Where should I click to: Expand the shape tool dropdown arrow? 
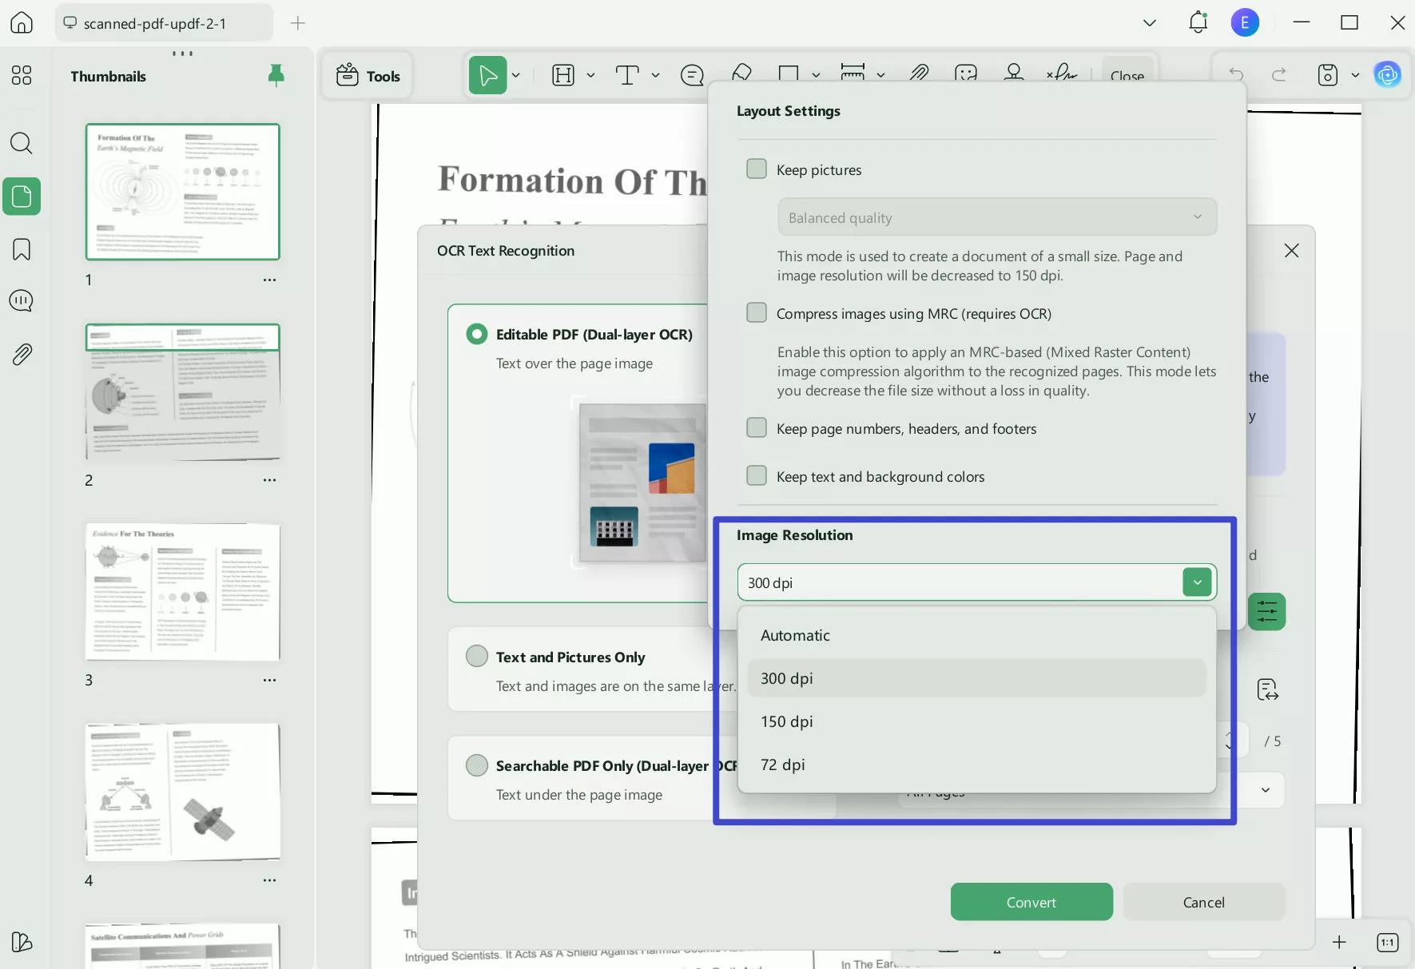click(x=817, y=75)
